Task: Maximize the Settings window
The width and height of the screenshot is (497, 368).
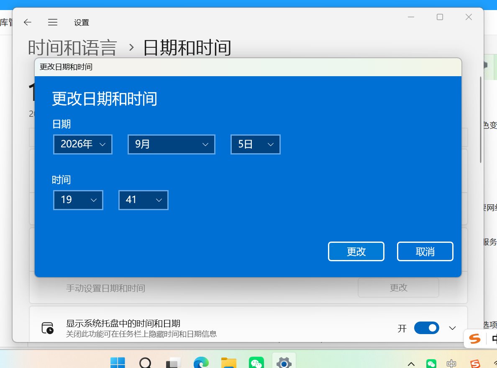Action: 440,17
